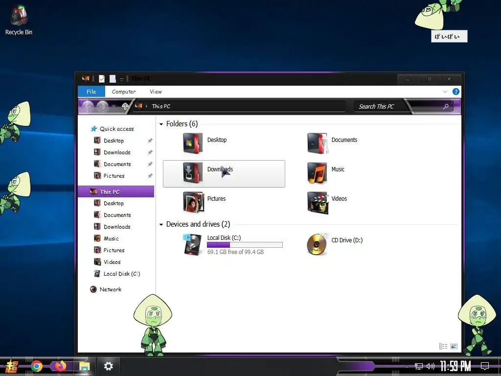Viewport: 501px width, 376px height.
Task: Collapse the Folders (6) group
Action: (x=161, y=124)
